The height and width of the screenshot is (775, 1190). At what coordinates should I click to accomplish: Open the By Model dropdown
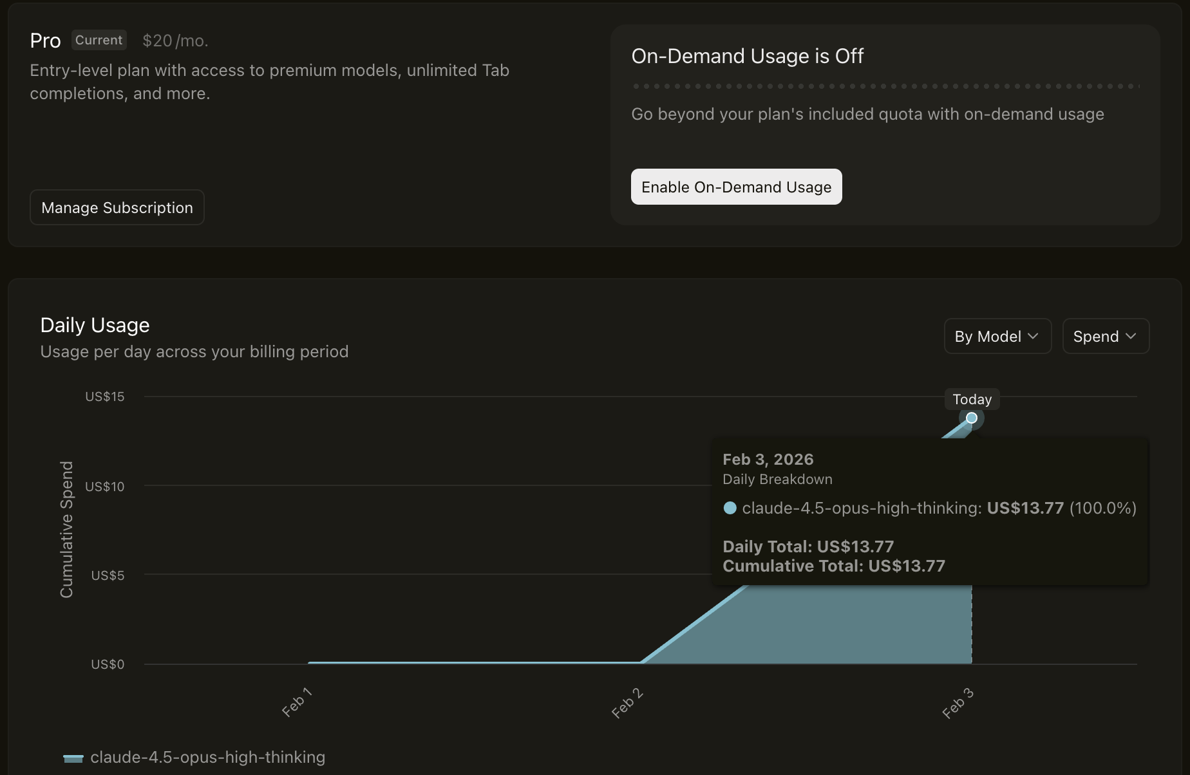click(997, 336)
